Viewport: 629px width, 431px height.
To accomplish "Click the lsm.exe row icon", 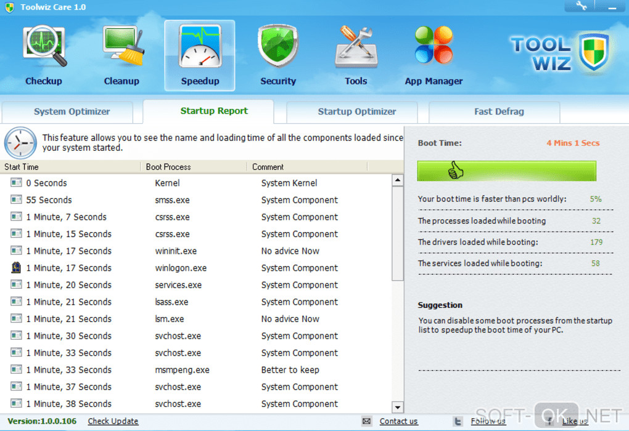I will pos(16,319).
